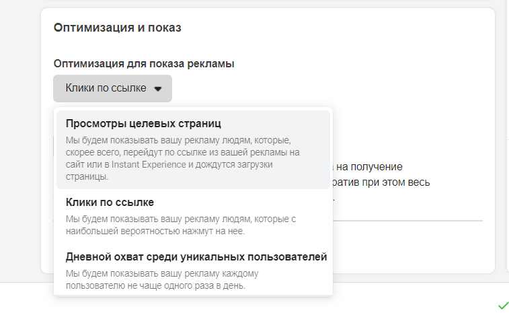This screenshot has width=509, height=315.
Task: Click the landing page views description text
Action: (x=182, y=159)
